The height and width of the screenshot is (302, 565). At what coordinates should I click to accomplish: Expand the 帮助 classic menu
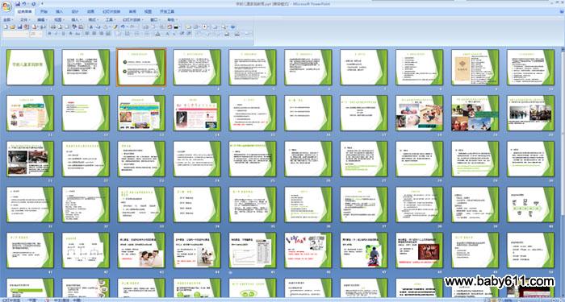[x=172, y=20]
